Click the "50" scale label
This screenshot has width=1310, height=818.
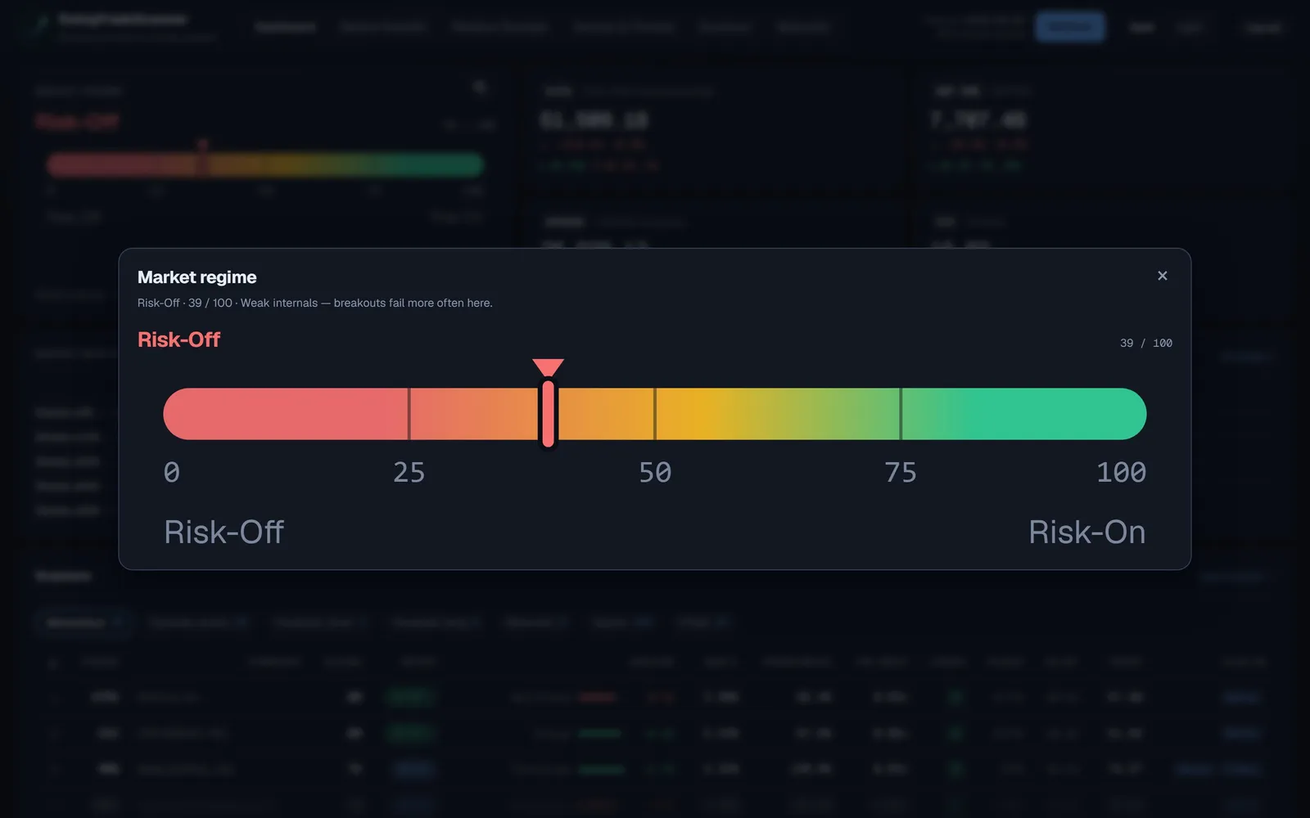pyautogui.click(x=654, y=472)
